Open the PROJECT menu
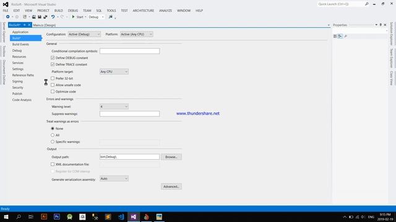 (43, 10)
